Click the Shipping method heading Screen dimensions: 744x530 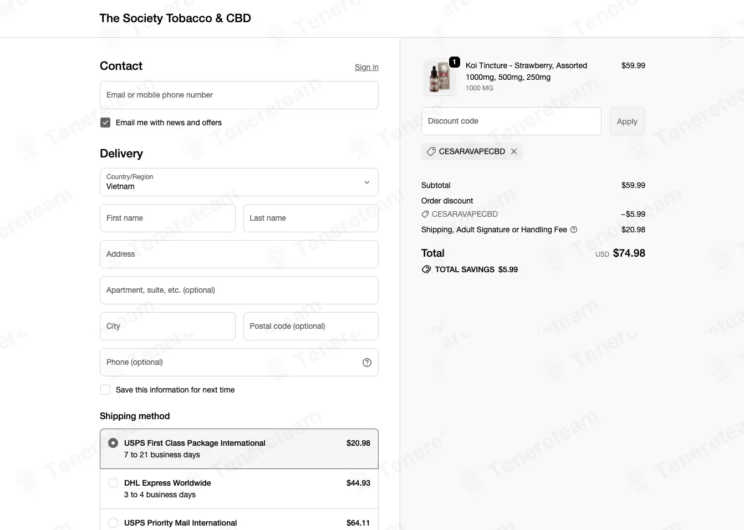[135, 416]
